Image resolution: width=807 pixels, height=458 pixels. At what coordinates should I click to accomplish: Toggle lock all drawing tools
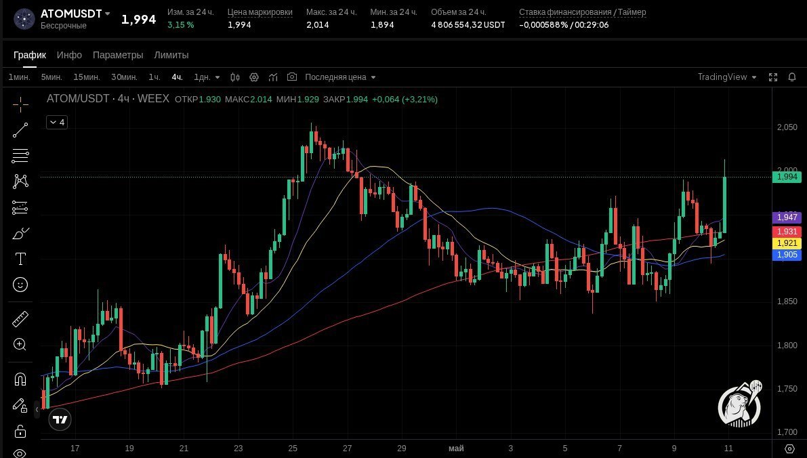coord(20,431)
